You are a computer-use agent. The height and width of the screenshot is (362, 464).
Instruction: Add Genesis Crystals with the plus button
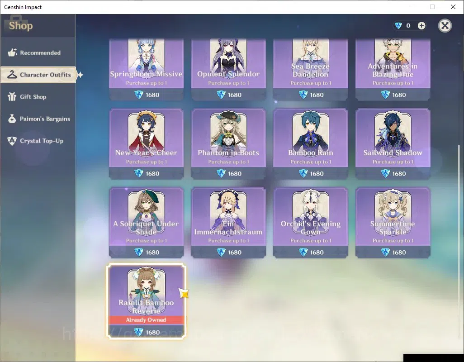point(421,26)
